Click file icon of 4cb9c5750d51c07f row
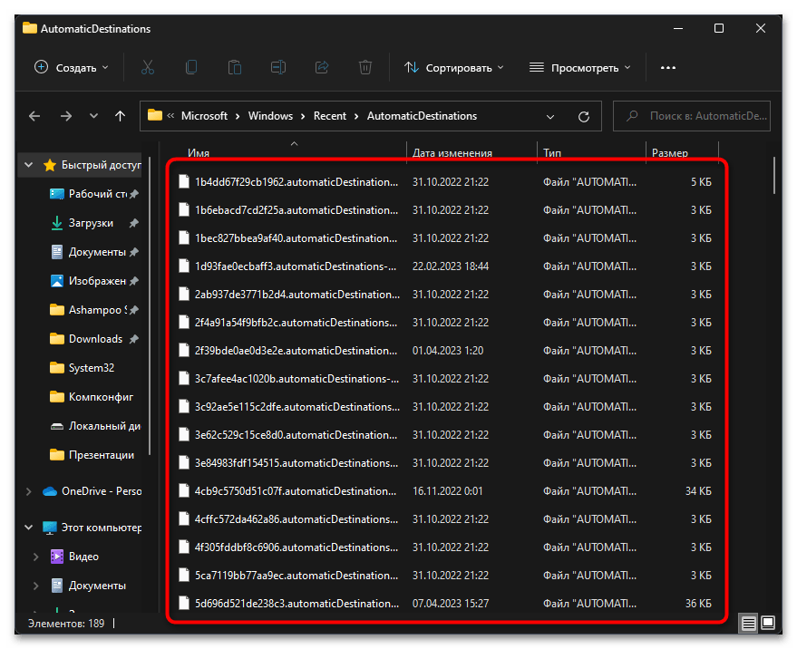This screenshot has width=797, height=649. [184, 491]
